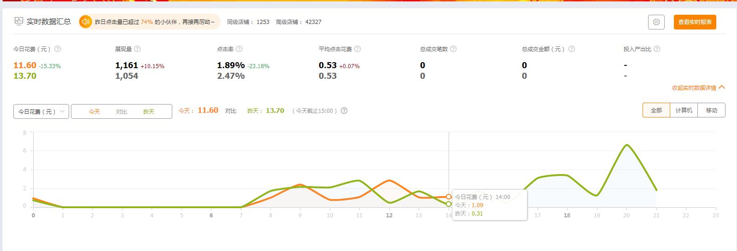Click help icon next to 展现量
This screenshot has height=251, width=737.
tap(137, 49)
